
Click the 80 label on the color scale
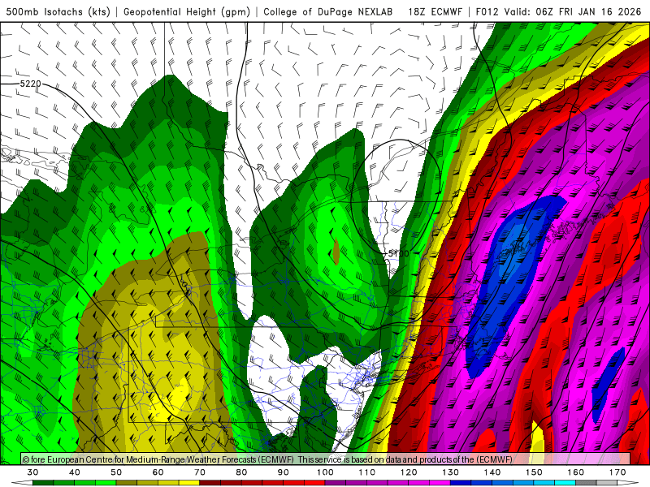point(241,472)
